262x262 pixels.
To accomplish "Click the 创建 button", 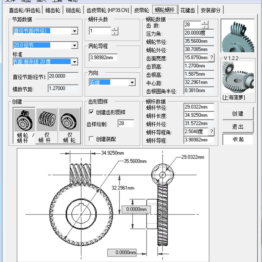I will 237,114.
